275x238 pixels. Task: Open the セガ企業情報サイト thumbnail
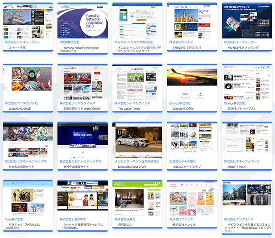[x=82, y=140]
